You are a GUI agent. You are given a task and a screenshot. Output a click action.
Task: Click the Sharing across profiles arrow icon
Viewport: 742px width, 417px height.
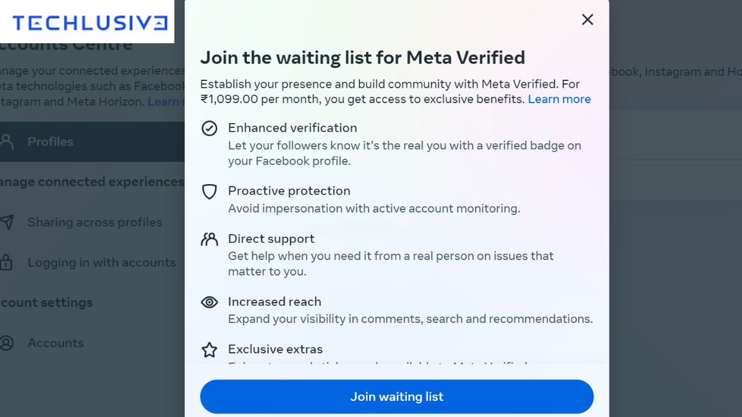click(x=7, y=222)
